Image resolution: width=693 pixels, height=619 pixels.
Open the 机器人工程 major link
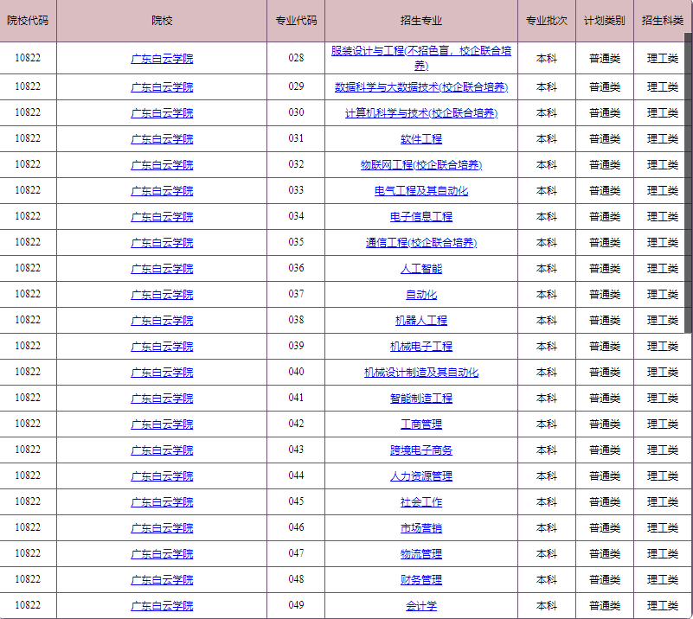[x=420, y=321]
